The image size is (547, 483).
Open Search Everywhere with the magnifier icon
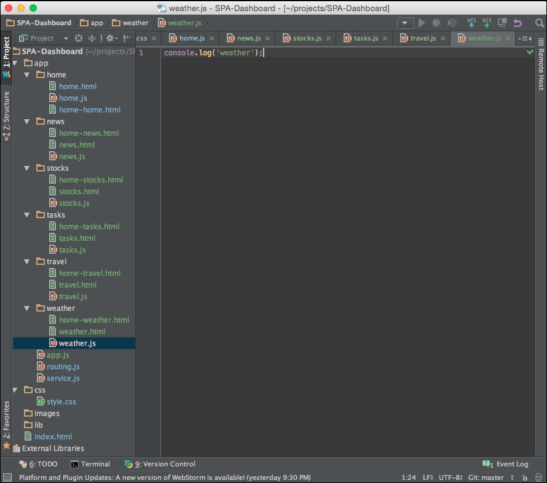point(540,23)
